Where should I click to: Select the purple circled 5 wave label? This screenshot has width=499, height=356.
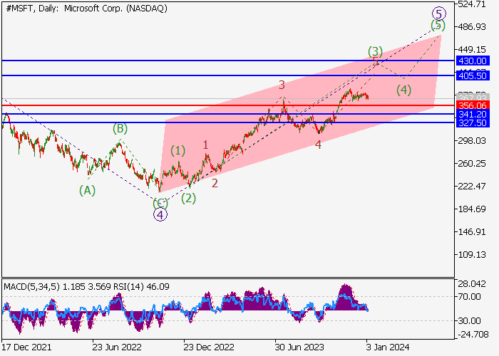coord(439,14)
